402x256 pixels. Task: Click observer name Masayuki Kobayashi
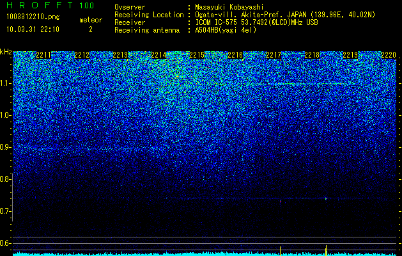229,7
